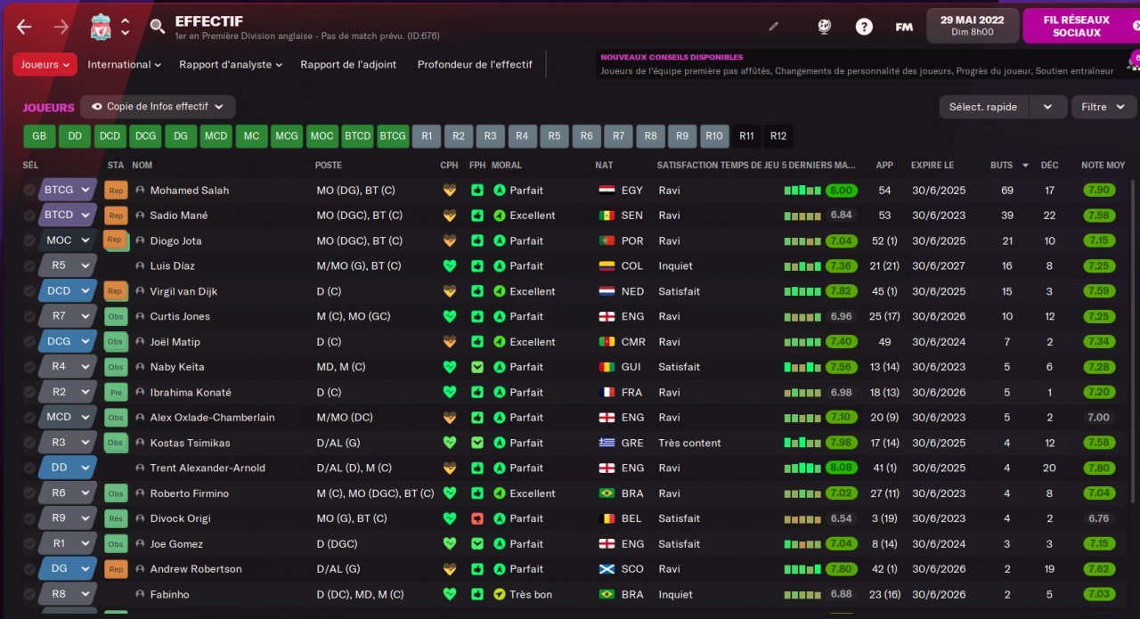Click Diogo Jota's Rep status badge
Viewport: 1140px width, 619px height.
(x=114, y=240)
